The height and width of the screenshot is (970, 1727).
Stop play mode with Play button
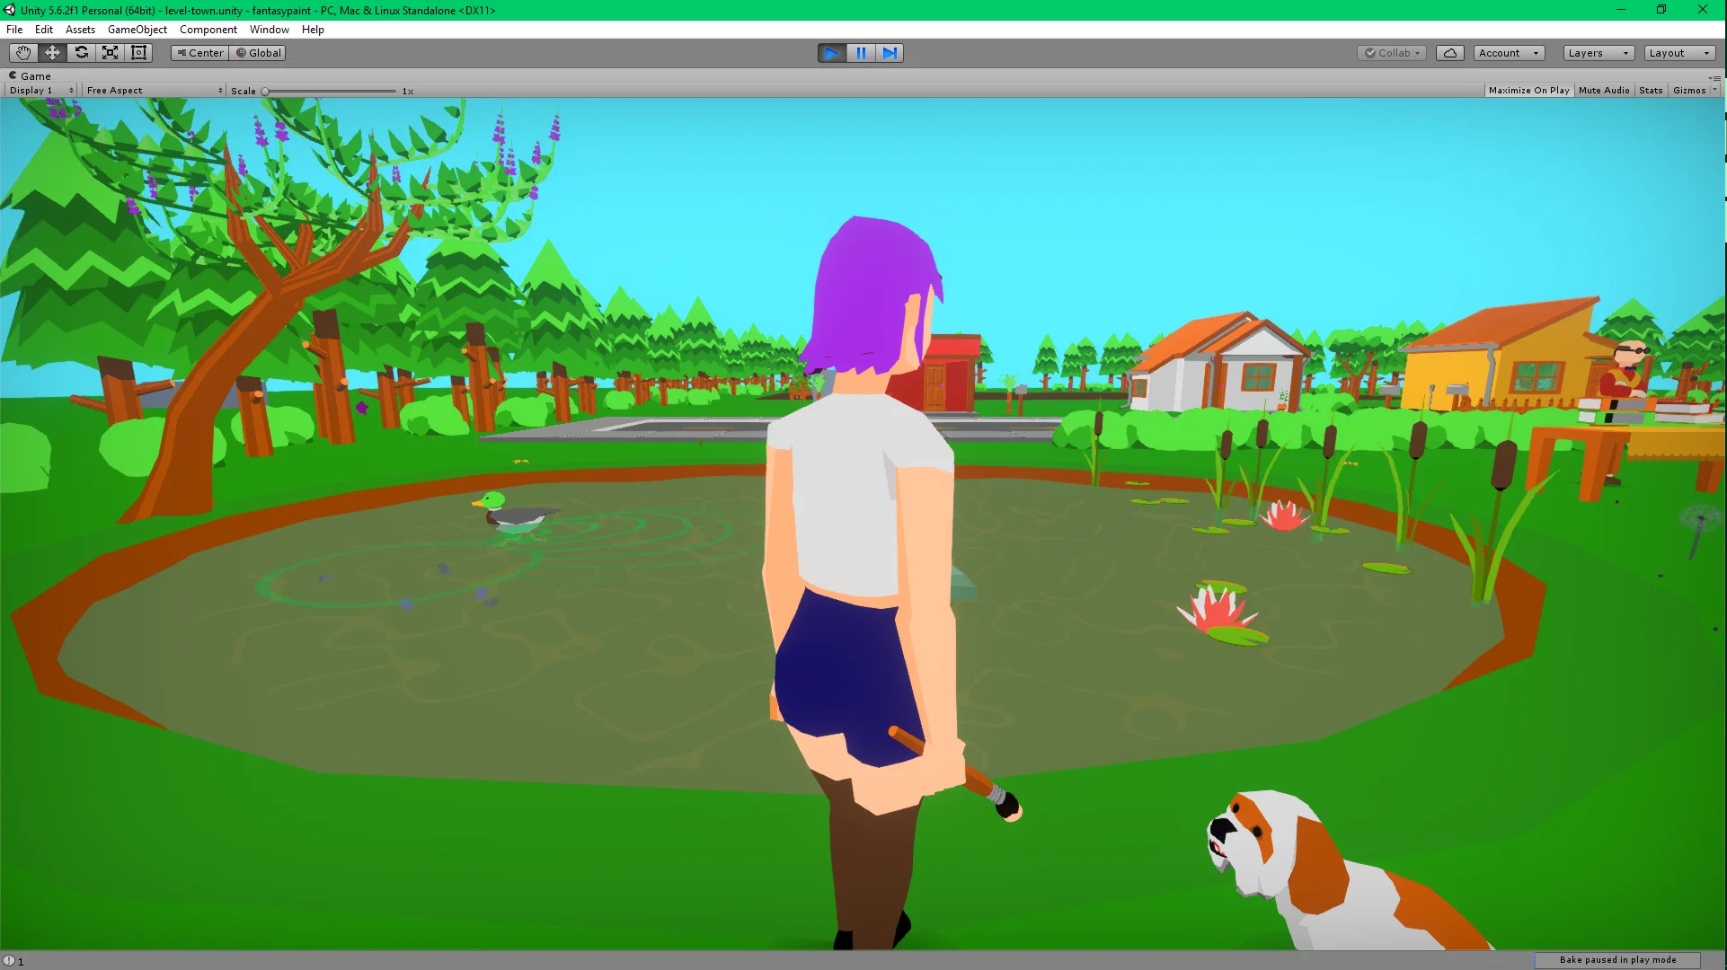(x=832, y=53)
